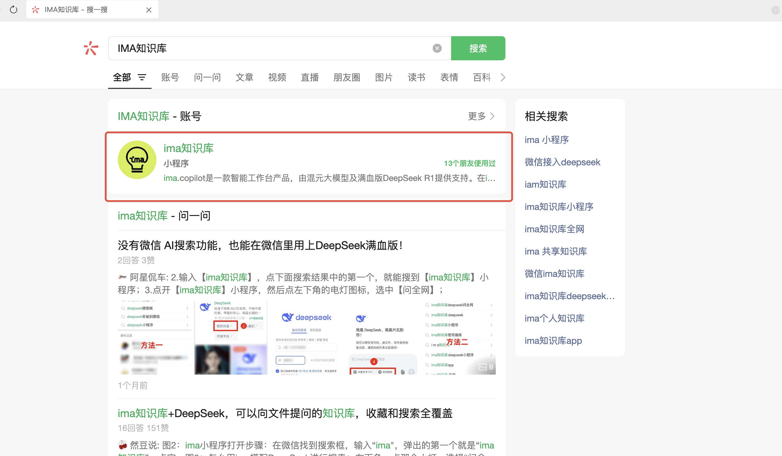Click the image count badge 8
This screenshot has height=456, width=782.
[486, 367]
